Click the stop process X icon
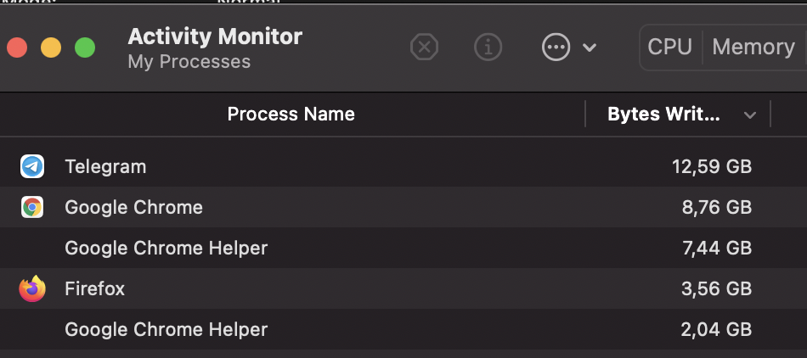This screenshot has height=358, width=807. click(x=424, y=48)
